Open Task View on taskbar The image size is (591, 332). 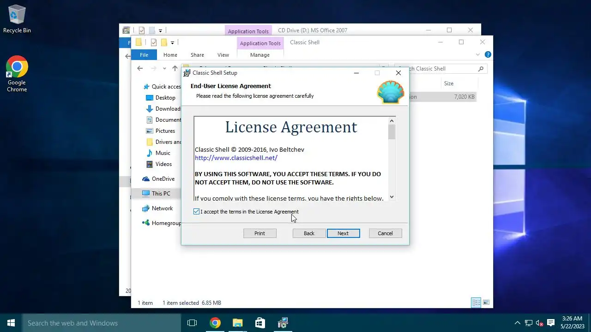click(192, 323)
